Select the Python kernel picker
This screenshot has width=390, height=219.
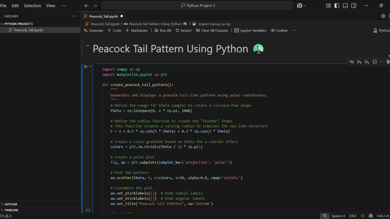[381, 30]
